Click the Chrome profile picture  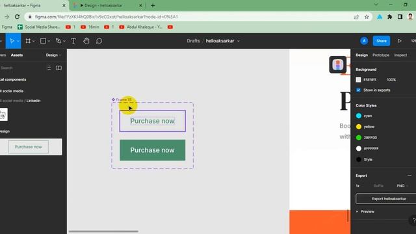coord(410,17)
